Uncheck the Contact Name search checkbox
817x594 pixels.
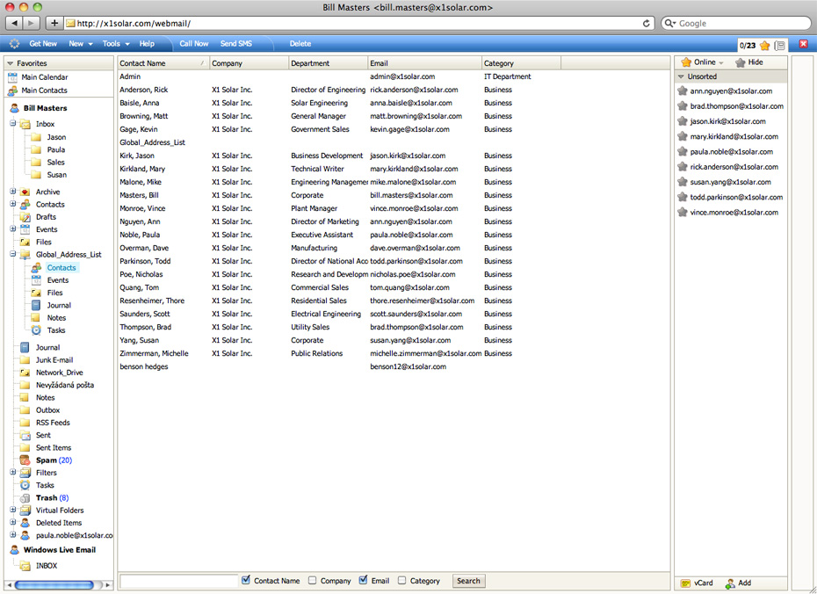click(x=247, y=581)
